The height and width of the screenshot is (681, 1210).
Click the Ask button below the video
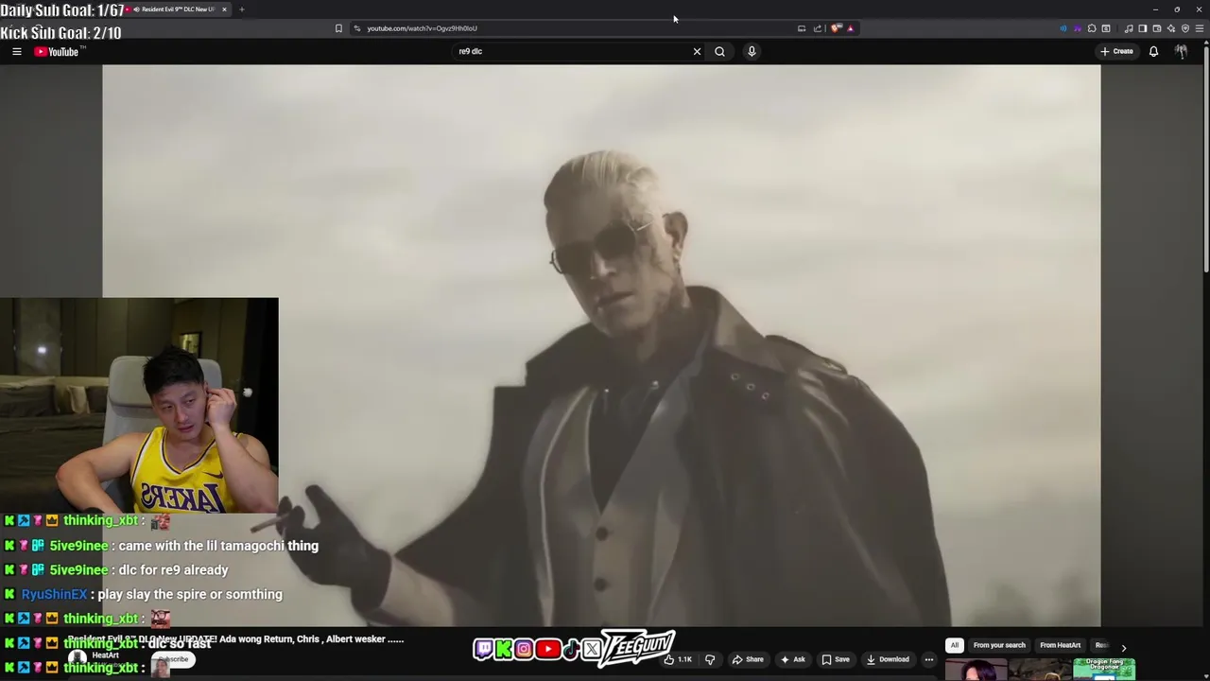(x=792, y=659)
